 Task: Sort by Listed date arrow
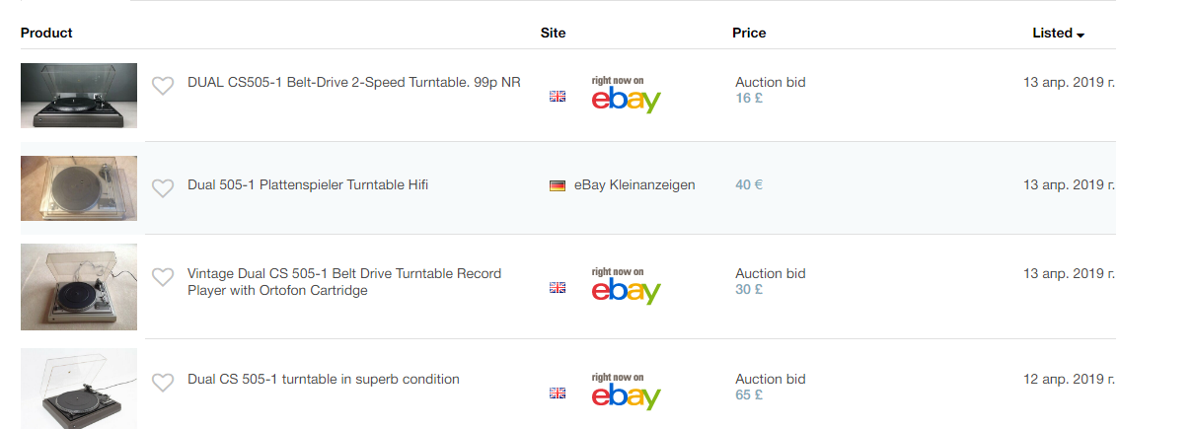pyautogui.click(x=1081, y=35)
